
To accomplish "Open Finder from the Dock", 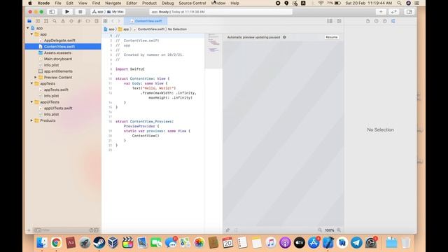I will (x=42, y=243).
